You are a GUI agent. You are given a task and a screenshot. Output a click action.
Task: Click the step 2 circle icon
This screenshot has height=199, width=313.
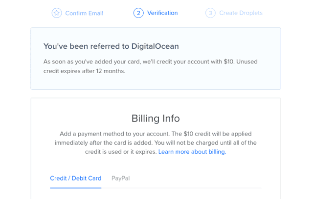tap(138, 13)
